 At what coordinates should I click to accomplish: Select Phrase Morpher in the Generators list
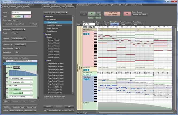pyautogui.click(x=52, y=31)
